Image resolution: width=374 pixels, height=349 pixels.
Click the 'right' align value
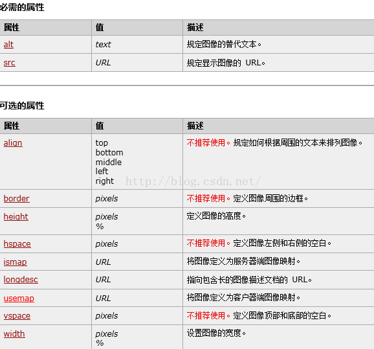(x=105, y=181)
